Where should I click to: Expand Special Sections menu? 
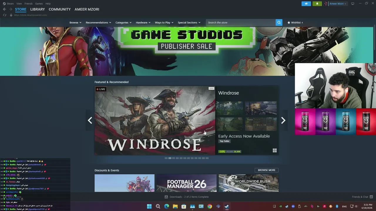(x=189, y=22)
